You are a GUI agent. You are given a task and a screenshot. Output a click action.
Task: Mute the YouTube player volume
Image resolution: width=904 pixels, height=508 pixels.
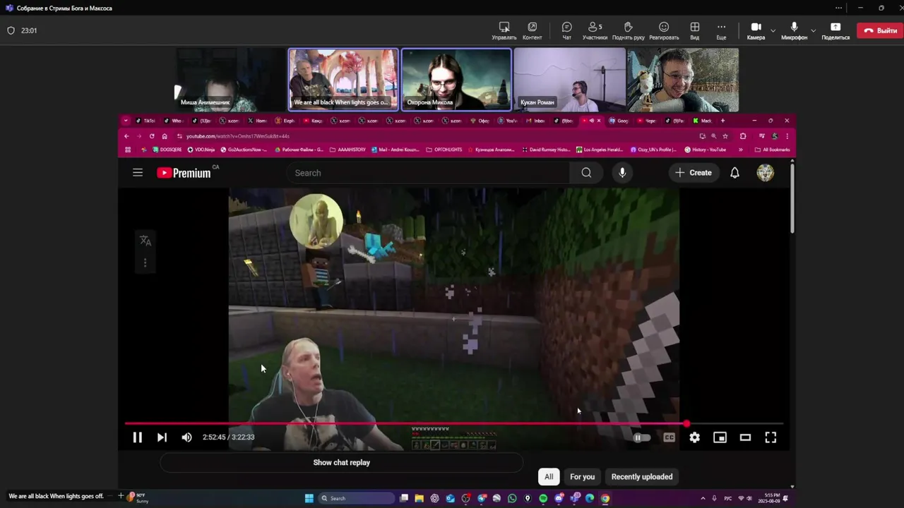coord(186,437)
